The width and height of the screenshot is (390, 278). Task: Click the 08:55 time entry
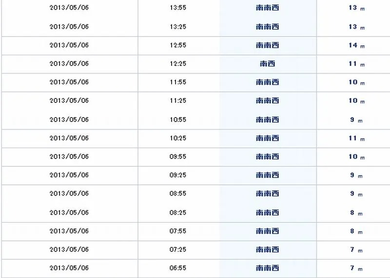[x=178, y=194]
